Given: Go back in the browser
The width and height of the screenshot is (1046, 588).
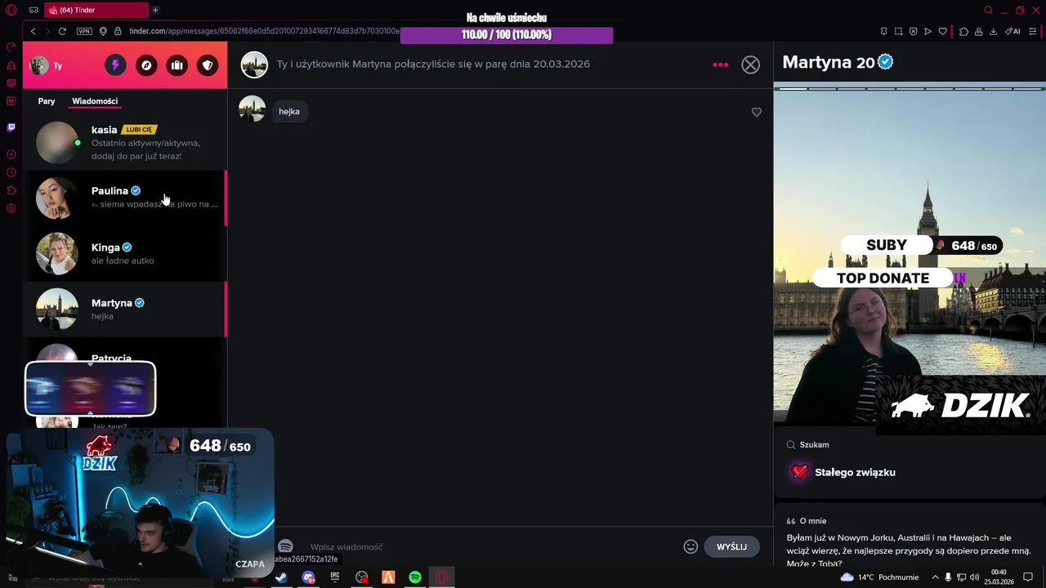Looking at the screenshot, I should point(33,31).
